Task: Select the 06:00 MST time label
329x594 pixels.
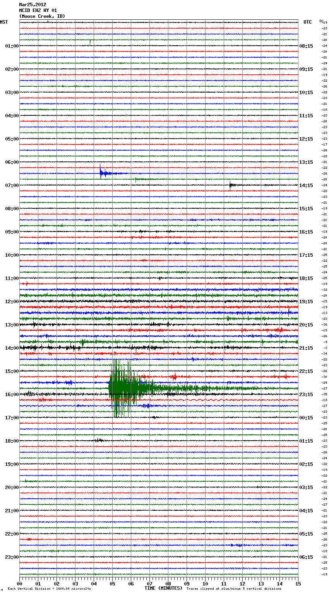Action: (12, 162)
